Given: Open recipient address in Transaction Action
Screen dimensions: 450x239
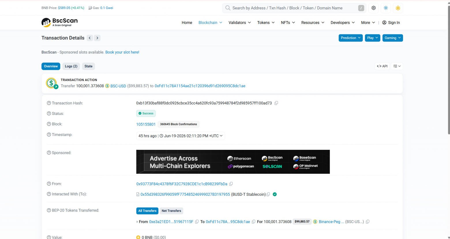Looking at the screenshot, I should click(x=200, y=86).
